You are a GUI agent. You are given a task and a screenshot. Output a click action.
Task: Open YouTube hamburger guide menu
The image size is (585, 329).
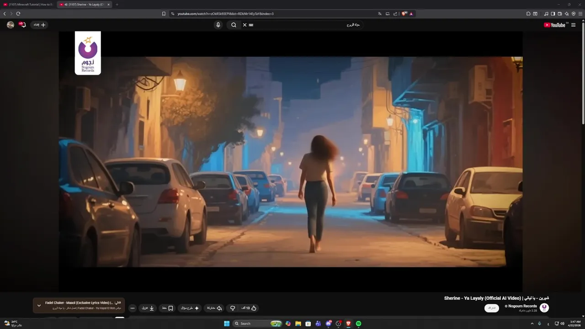click(574, 25)
